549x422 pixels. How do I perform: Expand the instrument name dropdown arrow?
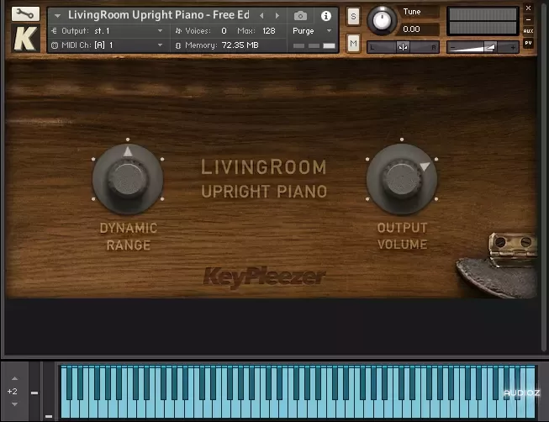pos(57,15)
